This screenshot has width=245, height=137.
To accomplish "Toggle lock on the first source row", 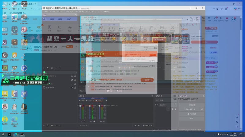I will (x=75, y=76).
